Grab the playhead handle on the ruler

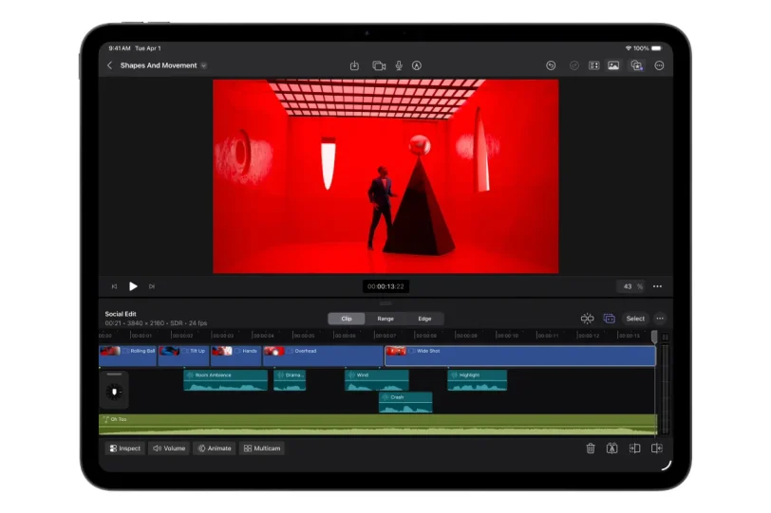[654, 337]
